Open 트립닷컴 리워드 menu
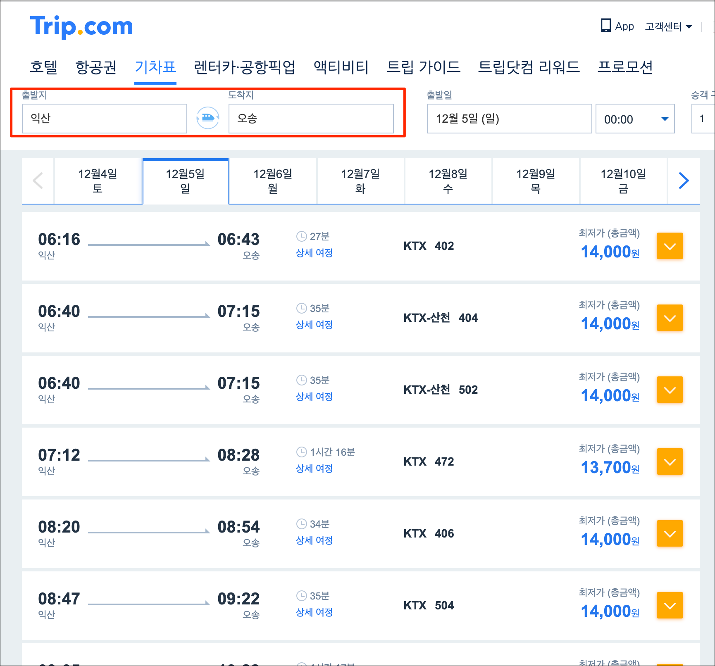 point(529,67)
